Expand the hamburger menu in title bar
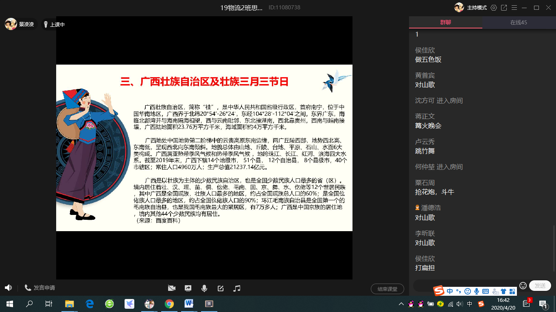Image resolution: width=556 pixels, height=312 pixels. (x=514, y=8)
